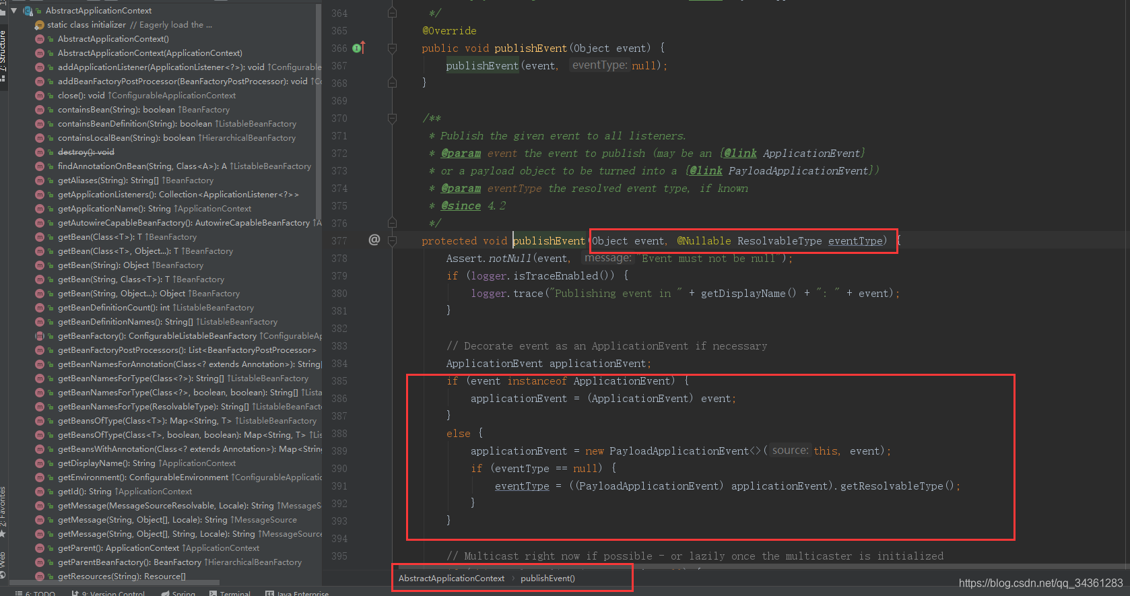Click the @Override annotation on line 365

[449, 31]
